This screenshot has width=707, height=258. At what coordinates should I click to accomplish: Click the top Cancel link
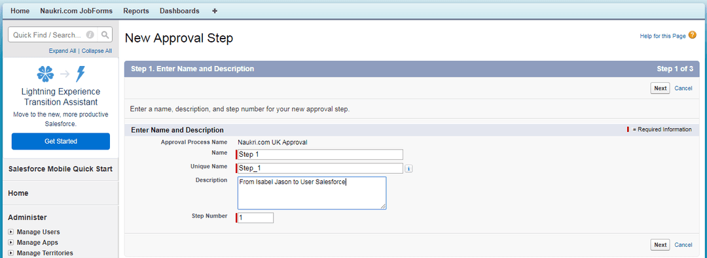(683, 88)
